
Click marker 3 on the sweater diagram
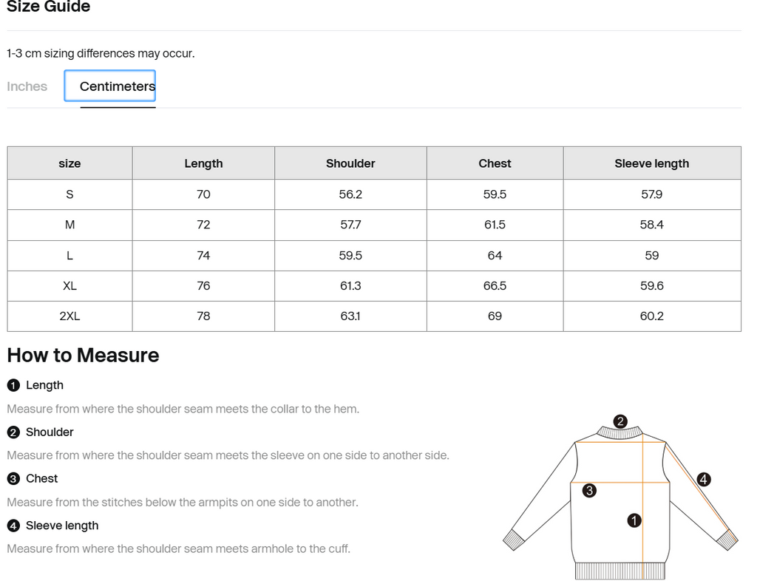(589, 490)
